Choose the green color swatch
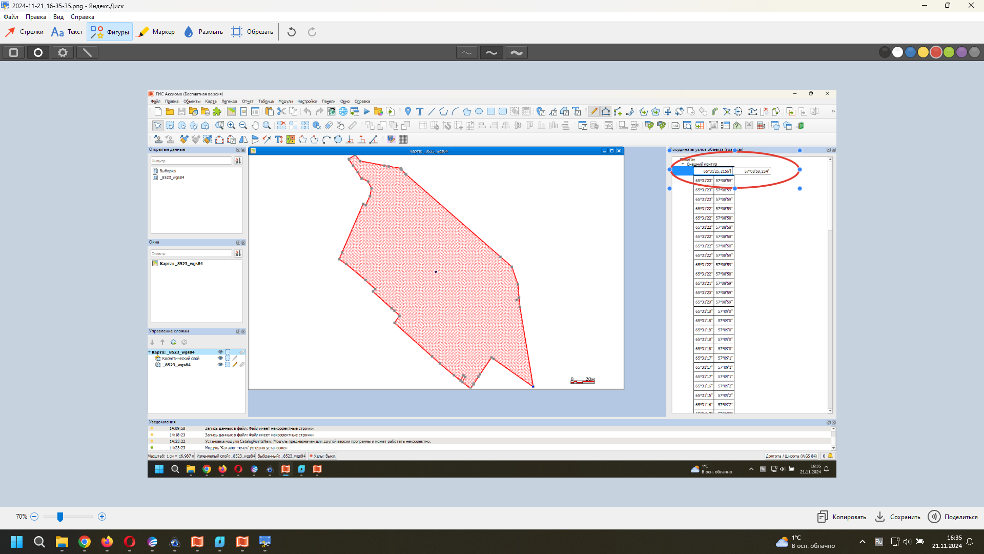Screen dimensions: 984x554 [x=949, y=52]
